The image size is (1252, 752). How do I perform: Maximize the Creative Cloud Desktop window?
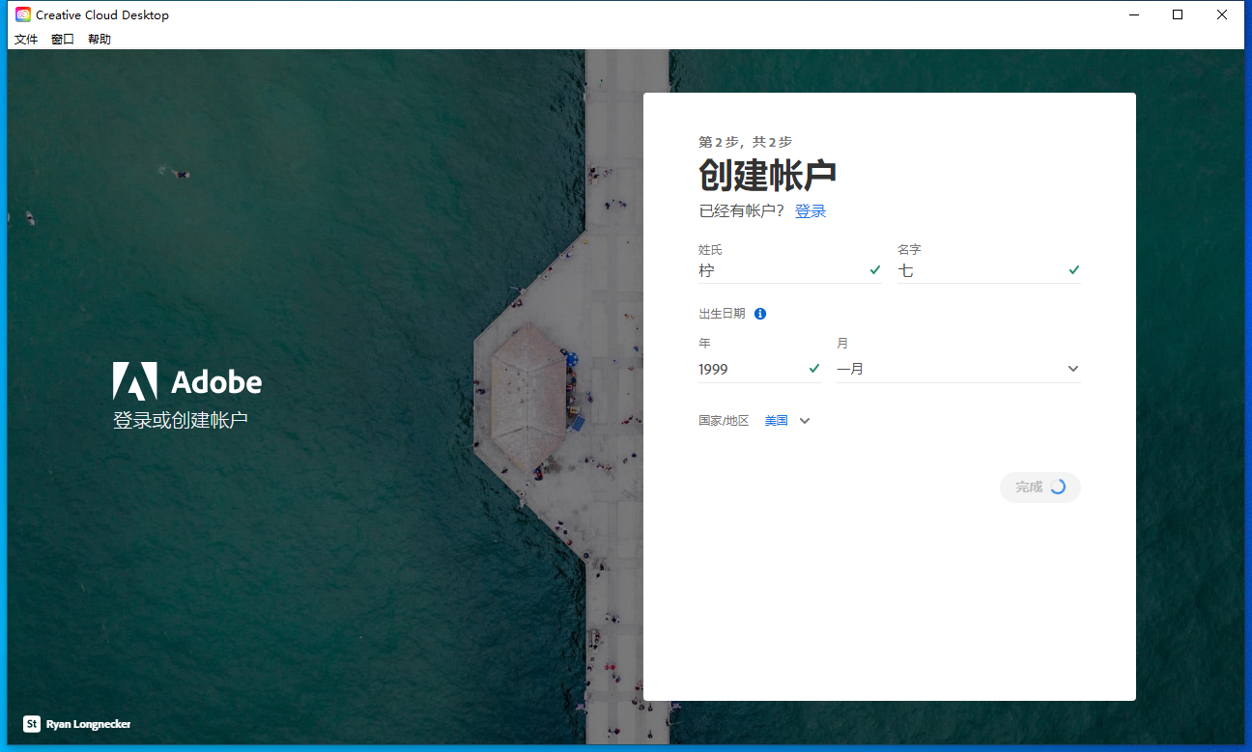click(x=1178, y=14)
